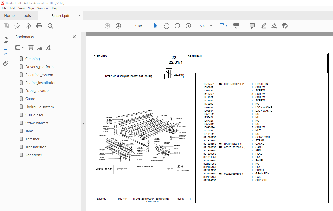Close the Binder1.pdf tab

coord(80,16)
